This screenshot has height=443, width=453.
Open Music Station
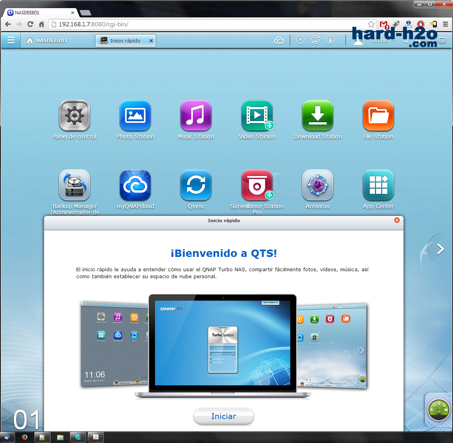click(x=196, y=116)
